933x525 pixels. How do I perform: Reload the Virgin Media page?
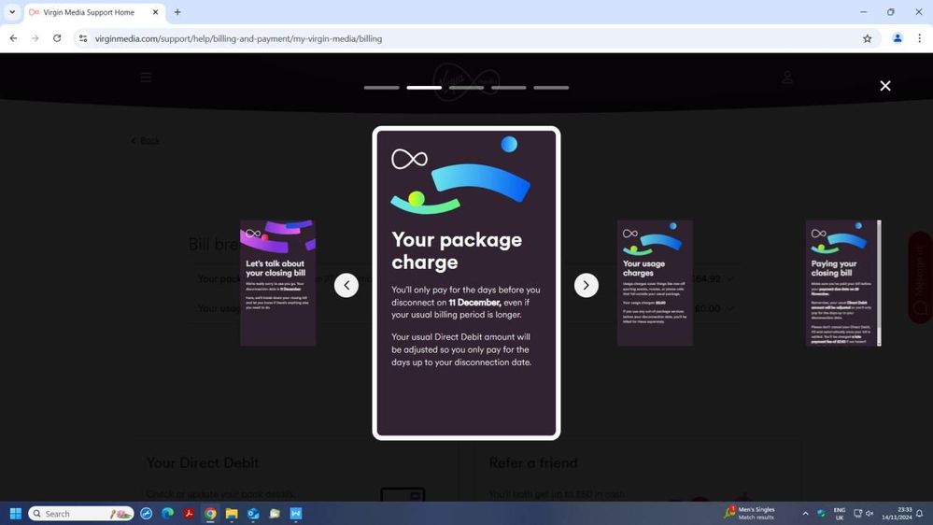(57, 38)
